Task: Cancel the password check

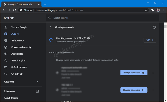Action: click(150, 40)
